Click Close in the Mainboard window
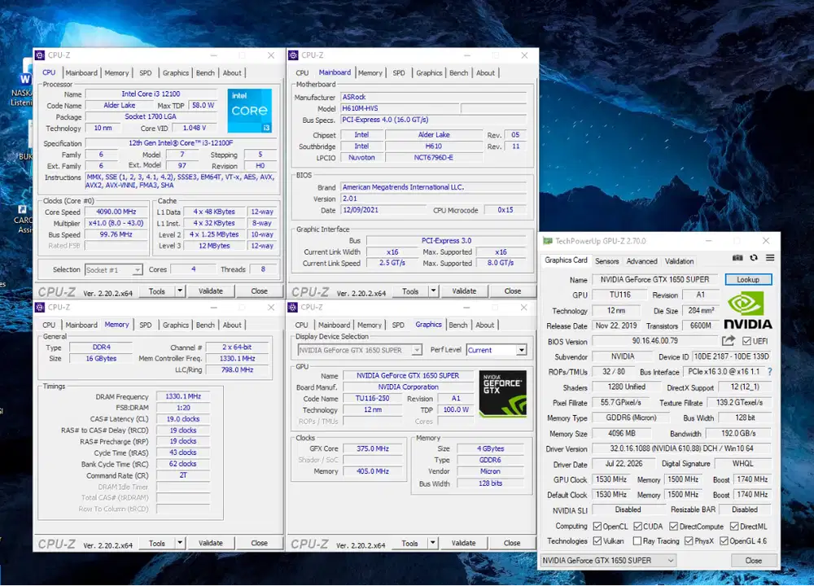Screen dimensions: 814x586 (x=512, y=291)
